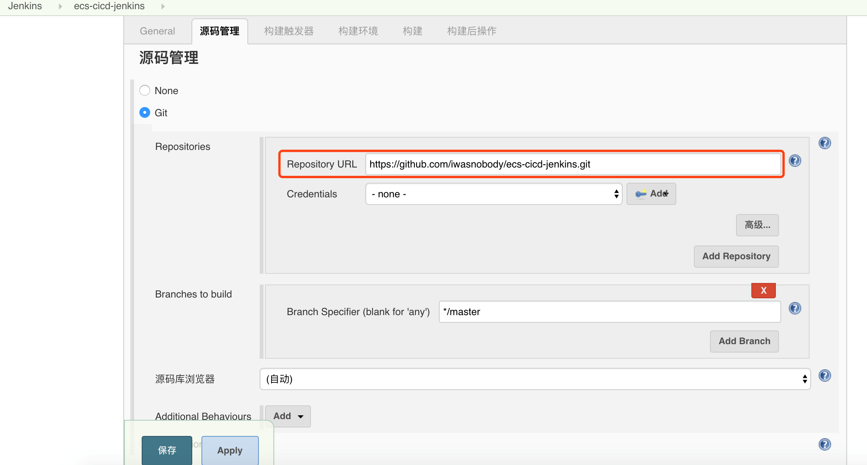Open help for the Repositories section

pyautogui.click(x=824, y=143)
